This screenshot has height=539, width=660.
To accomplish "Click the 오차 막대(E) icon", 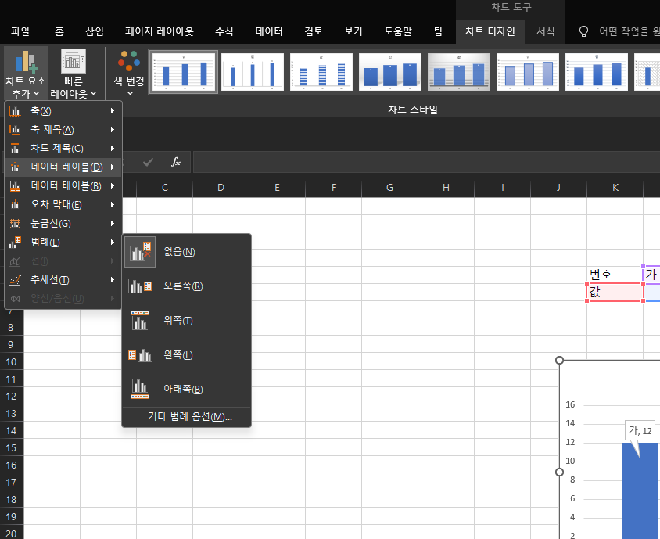I will (15, 205).
